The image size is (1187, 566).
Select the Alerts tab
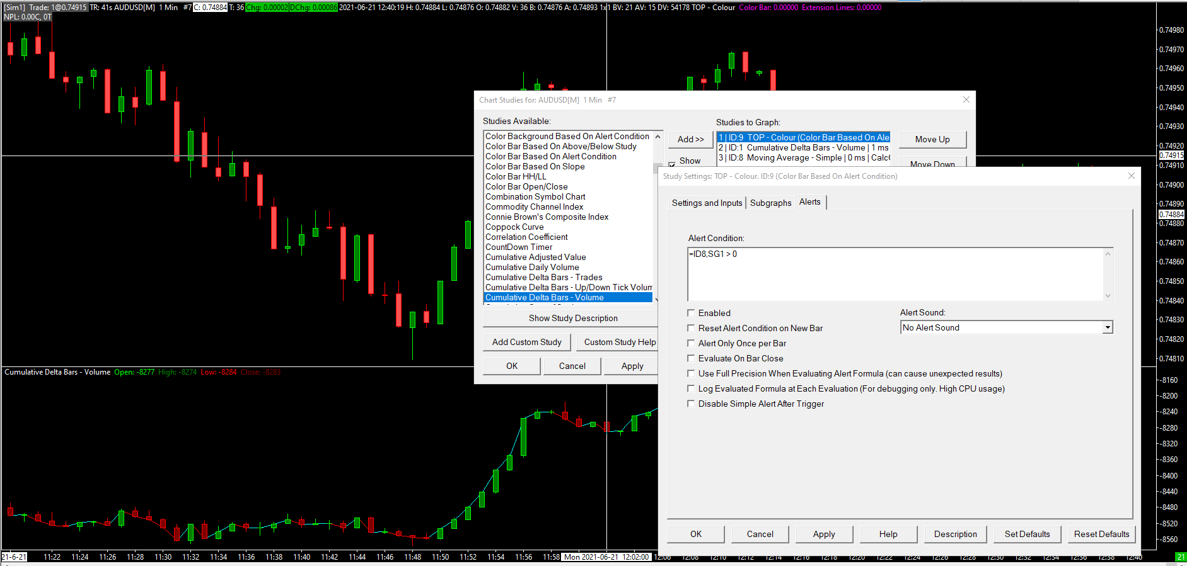pyautogui.click(x=810, y=202)
